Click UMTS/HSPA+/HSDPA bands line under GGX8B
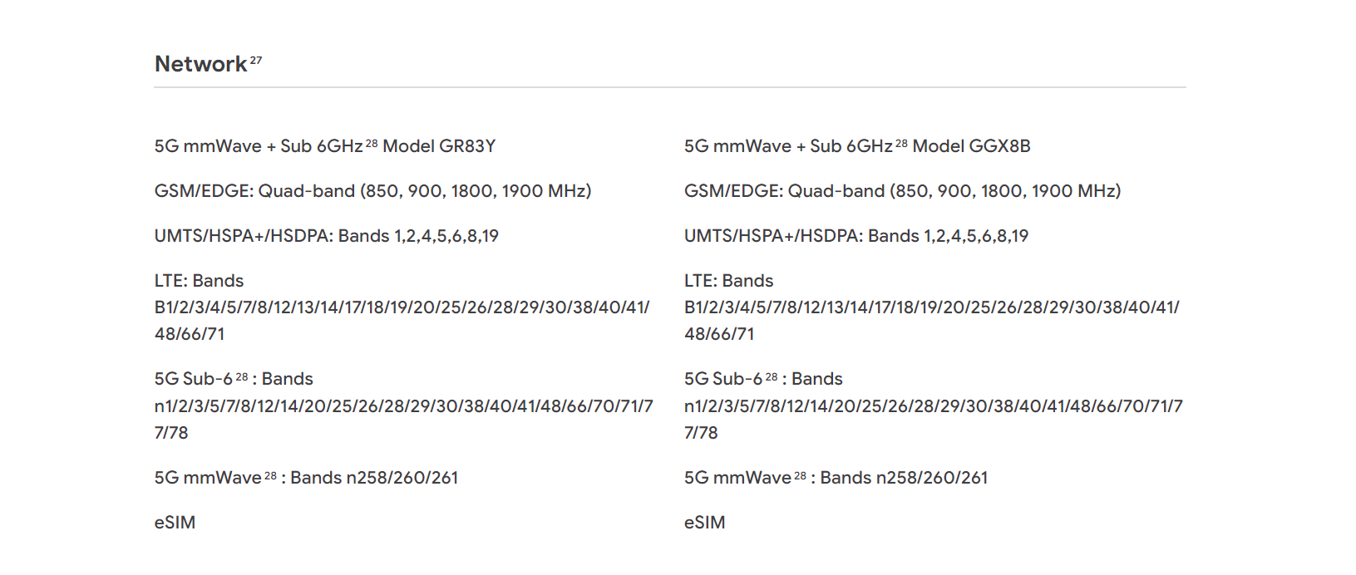 tap(856, 236)
